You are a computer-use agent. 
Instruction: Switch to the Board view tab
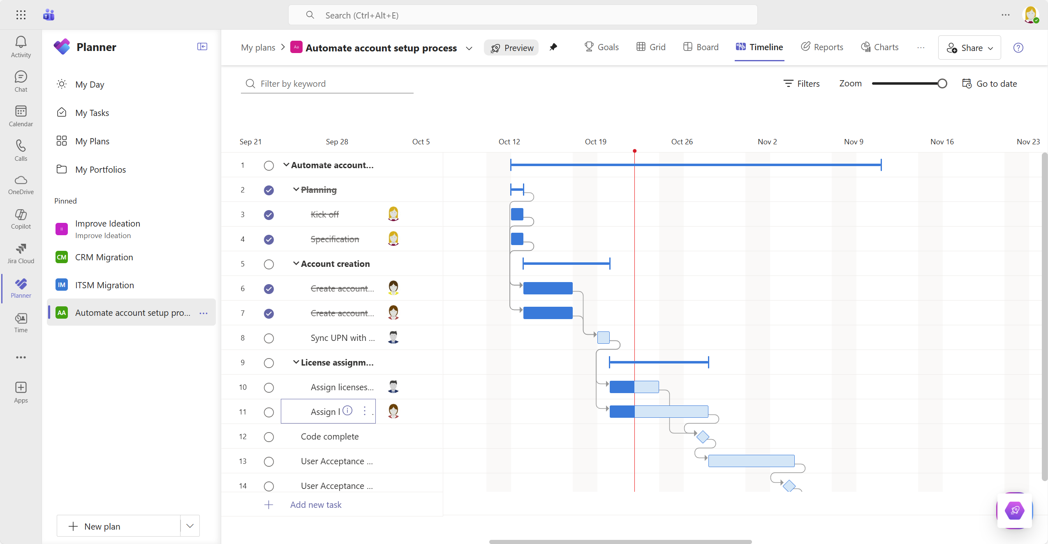(701, 47)
